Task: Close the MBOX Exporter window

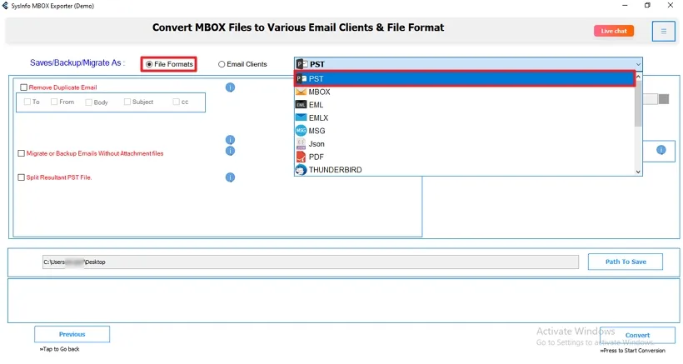Action: [671, 6]
